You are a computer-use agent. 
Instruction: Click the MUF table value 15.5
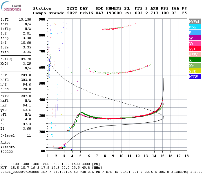point(15,168)
